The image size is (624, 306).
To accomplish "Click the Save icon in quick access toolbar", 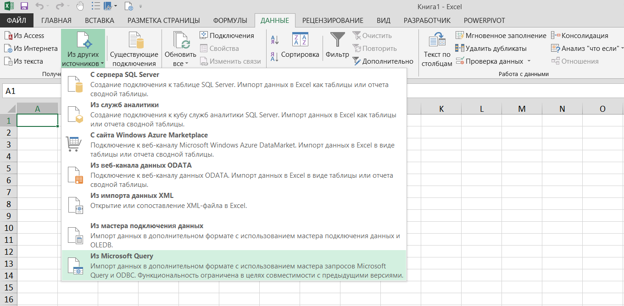I will point(24,6).
